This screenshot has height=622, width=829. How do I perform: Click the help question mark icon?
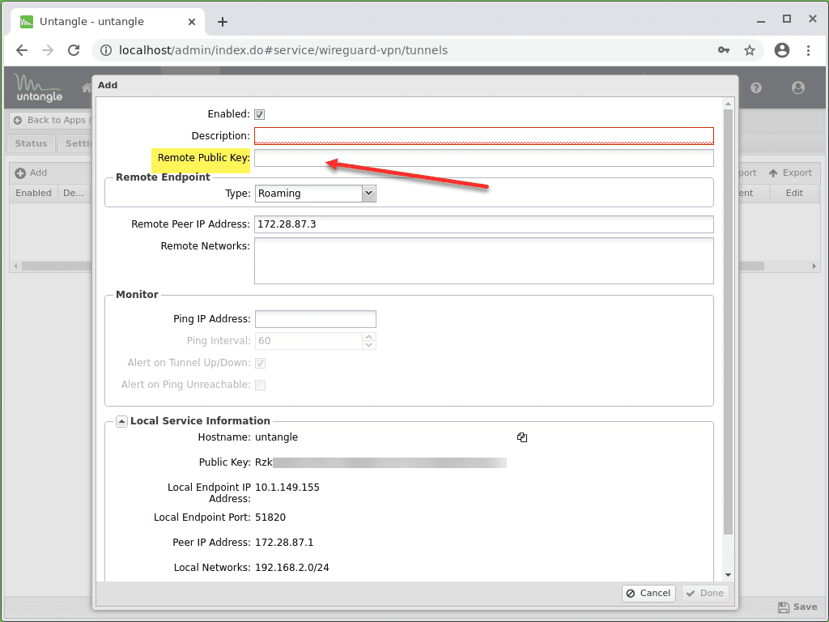click(756, 87)
